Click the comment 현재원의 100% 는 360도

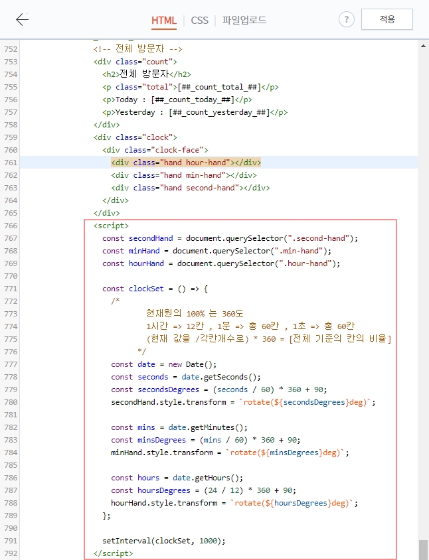pos(195,314)
